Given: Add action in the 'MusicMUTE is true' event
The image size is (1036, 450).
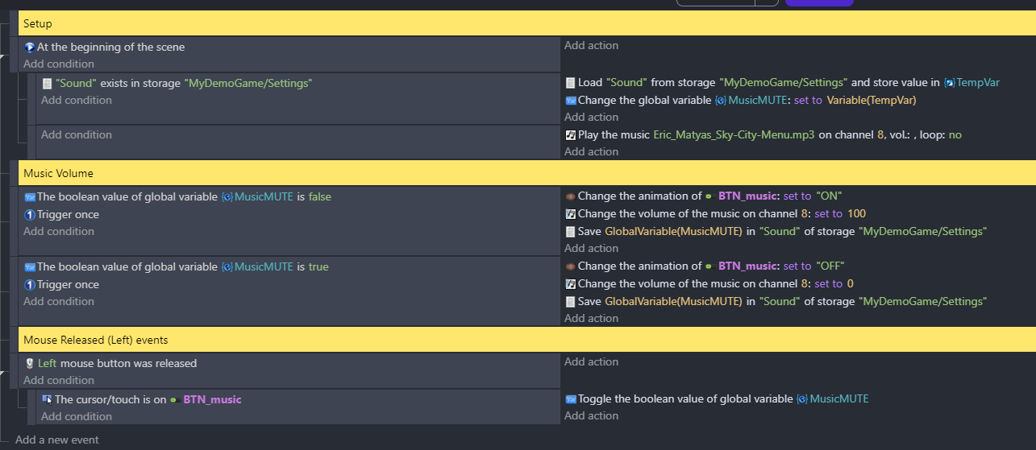Looking at the screenshot, I should pos(592,319).
